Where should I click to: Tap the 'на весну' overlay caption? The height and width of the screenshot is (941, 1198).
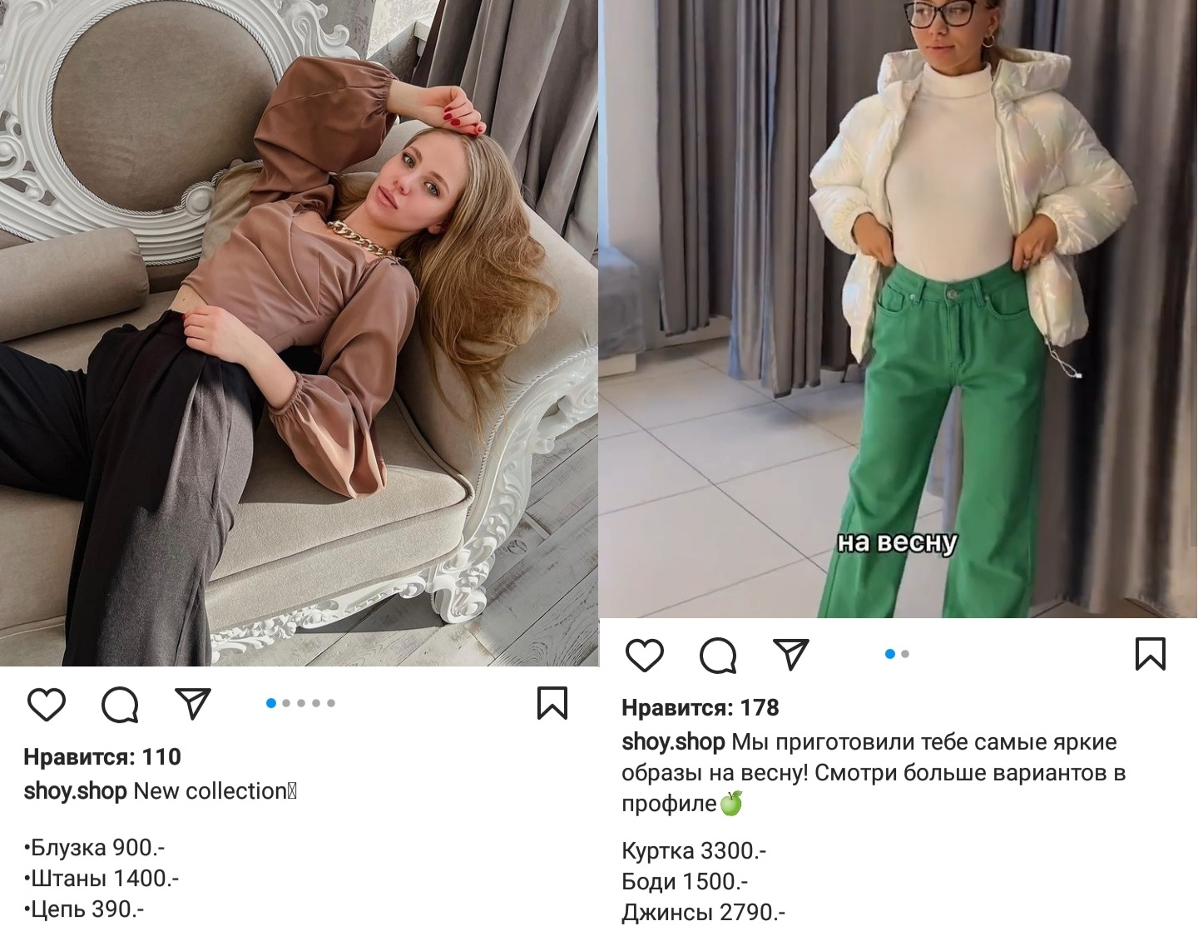coord(897,542)
